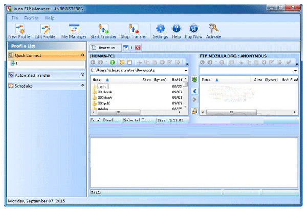This screenshot has height=211, width=307.
Task: Open Edit Profile from the toolbar
Action: 45,29
